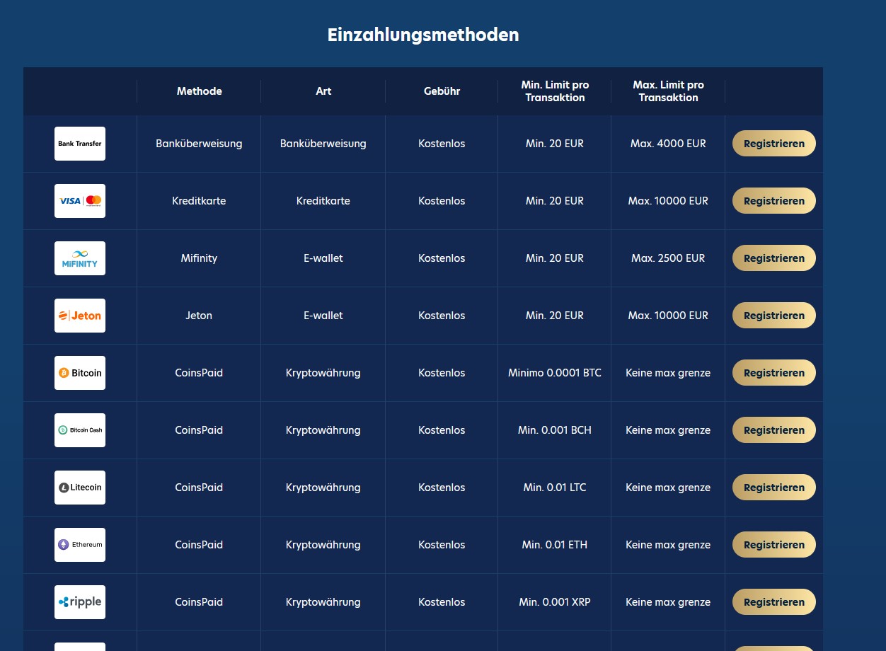Click the Art column header

323,91
